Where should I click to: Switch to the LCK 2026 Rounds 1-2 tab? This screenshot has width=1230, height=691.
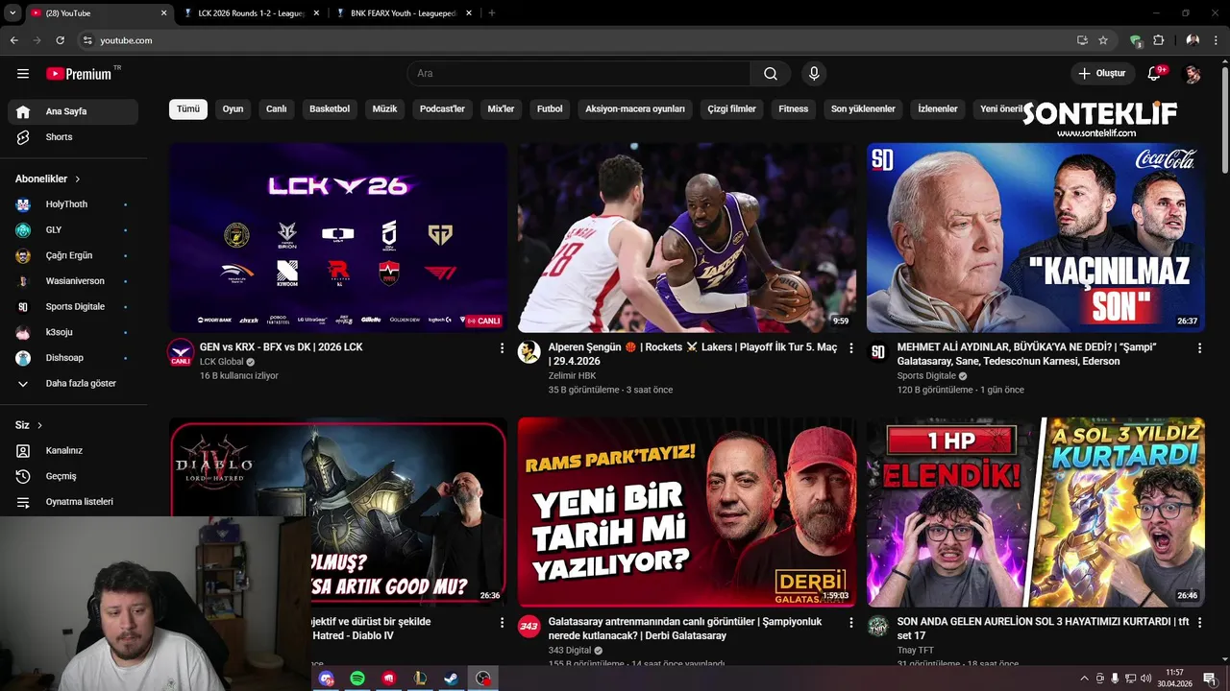252,13
